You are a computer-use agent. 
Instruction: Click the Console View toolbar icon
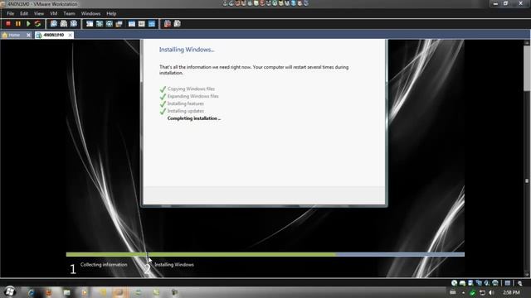[152, 24]
